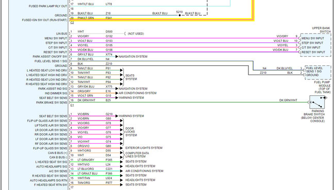The height and width of the screenshot is (190, 335).
Task: Click the Headlights System arrow on L24 wire
Action: pyautogui.click(x=121, y=166)
